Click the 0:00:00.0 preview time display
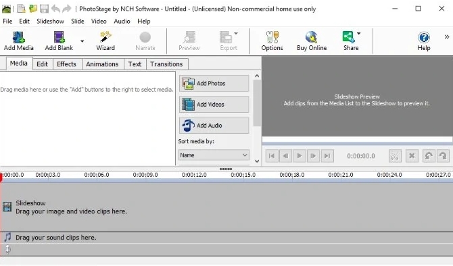The height and width of the screenshot is (266, 453). 361,156
